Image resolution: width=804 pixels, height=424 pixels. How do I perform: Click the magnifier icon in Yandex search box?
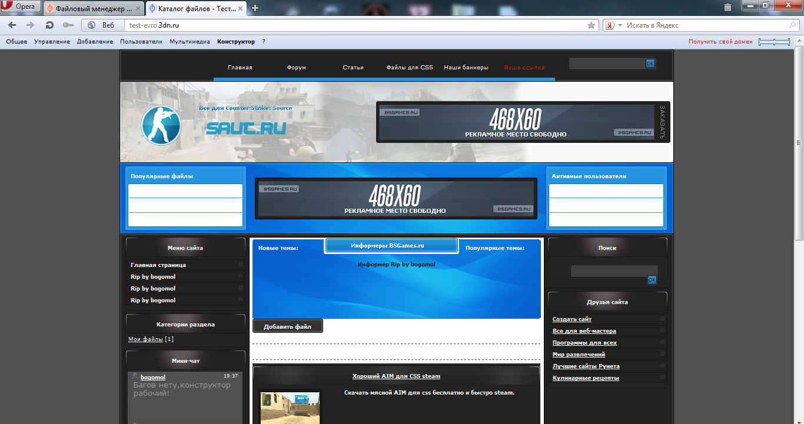pyautogui.click(x=792, y=25)
